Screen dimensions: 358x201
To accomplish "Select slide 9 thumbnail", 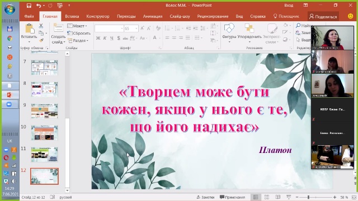I will tap(45, 111).
